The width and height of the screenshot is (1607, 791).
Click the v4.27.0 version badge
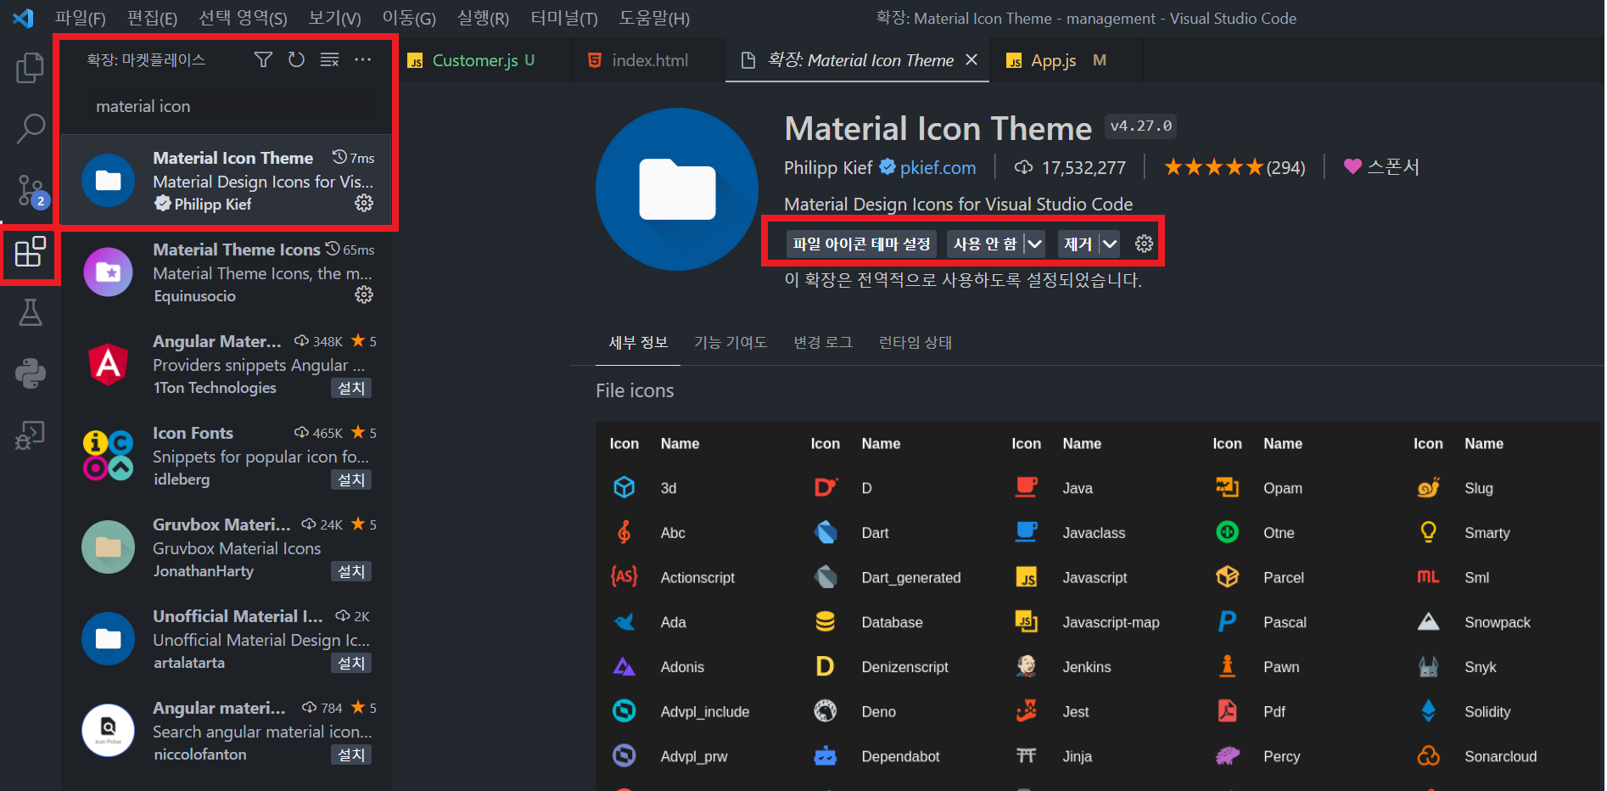click(x=1140, y=126)
